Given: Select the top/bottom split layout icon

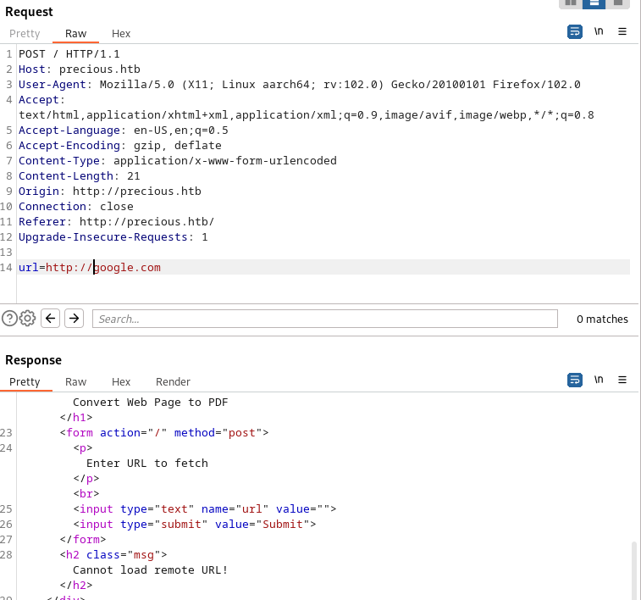Looking at the screenshot, I should click(594, 3).
